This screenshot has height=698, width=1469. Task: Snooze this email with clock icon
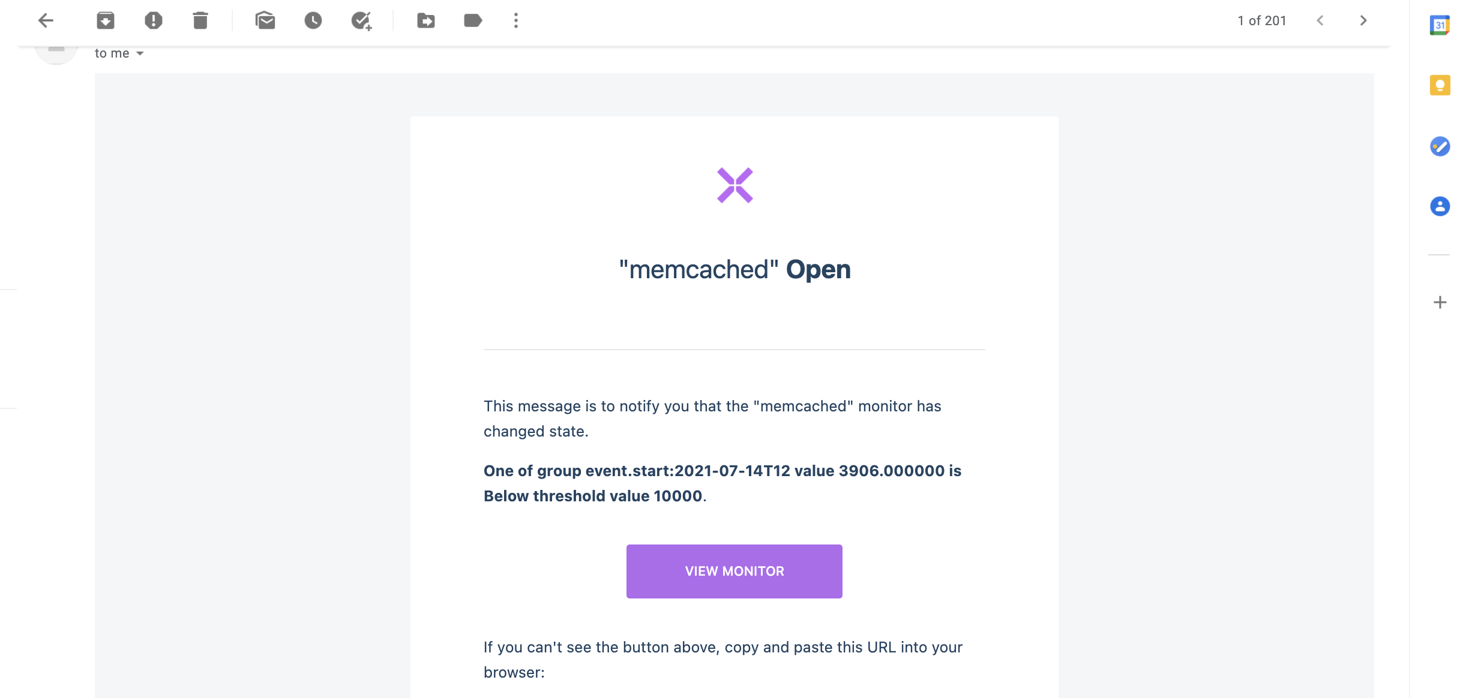tap(313, 20)
